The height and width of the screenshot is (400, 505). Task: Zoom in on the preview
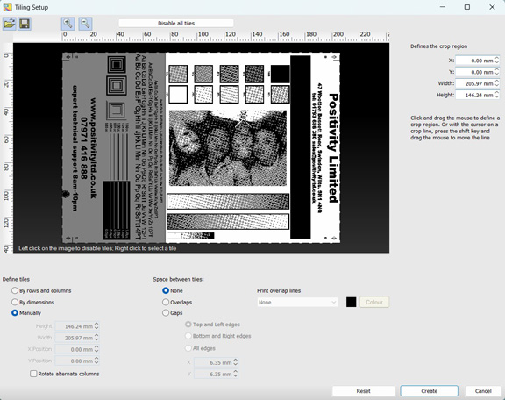[68, 24]
